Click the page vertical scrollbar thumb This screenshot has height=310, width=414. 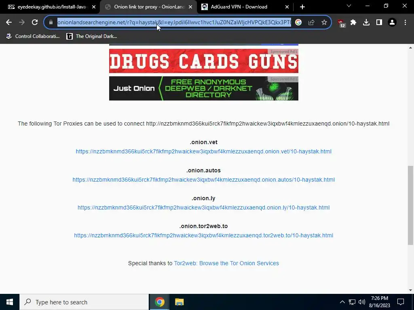[410, 205]
